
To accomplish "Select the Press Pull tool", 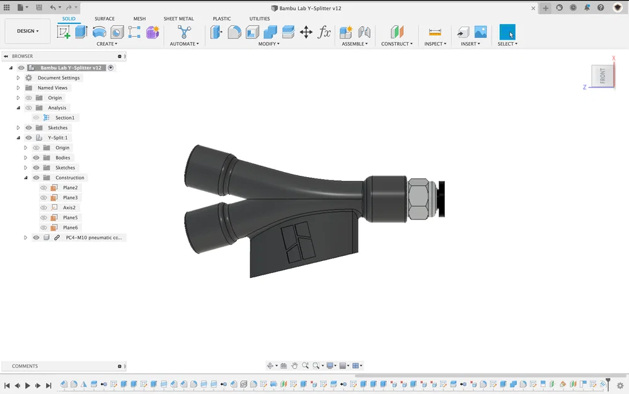I will 216,32.
